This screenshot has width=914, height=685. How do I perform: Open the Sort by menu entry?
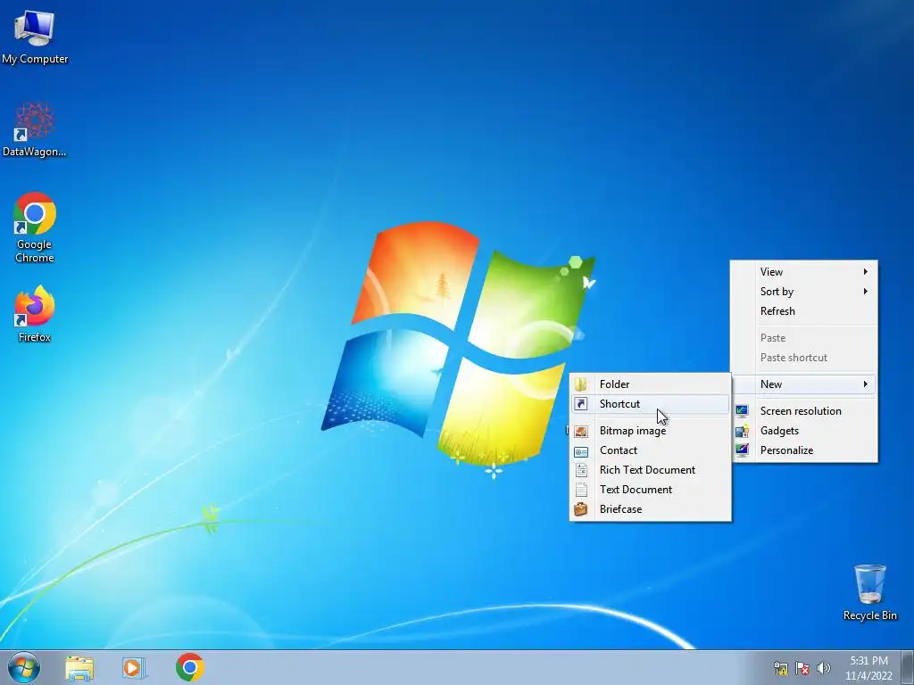point(804,292)
